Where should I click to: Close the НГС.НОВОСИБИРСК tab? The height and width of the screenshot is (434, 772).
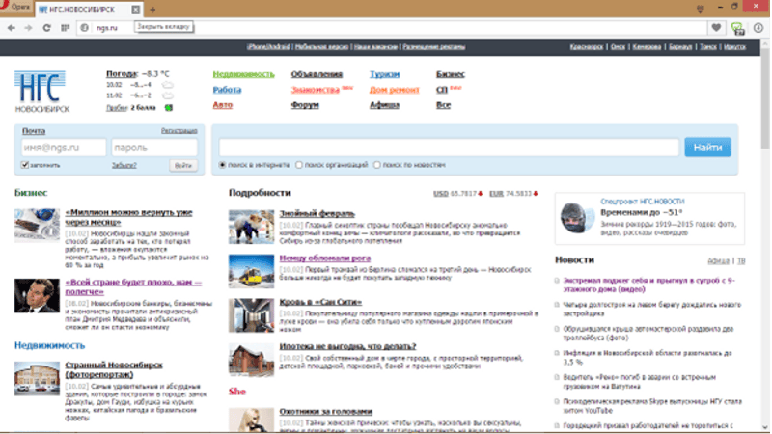[x=135, y=10]
